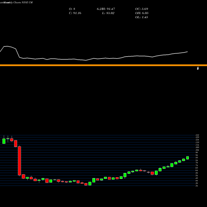Select the open value "O: 8"
The image size is (207, 207).
[x=72, y=9]
